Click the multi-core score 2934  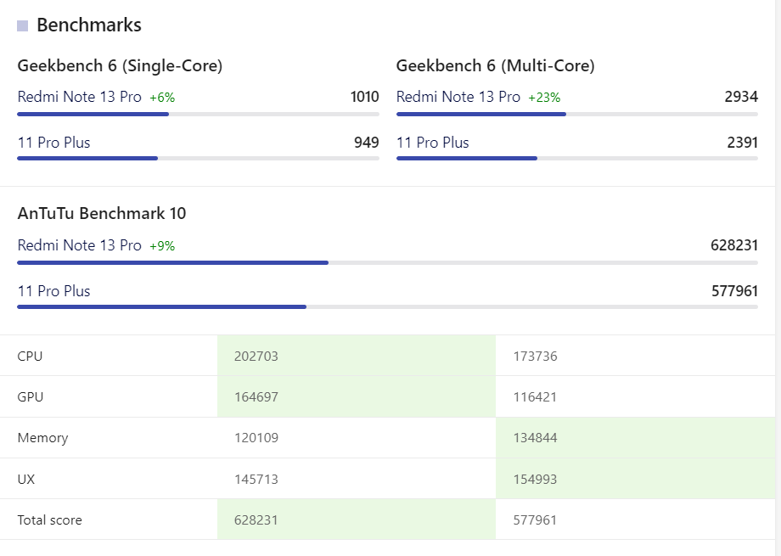[741, 97]
